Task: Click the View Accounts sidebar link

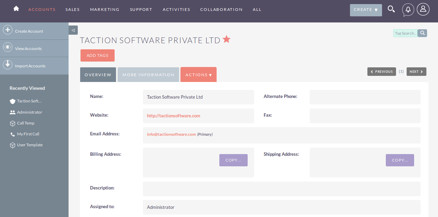Action: (28, 49)
